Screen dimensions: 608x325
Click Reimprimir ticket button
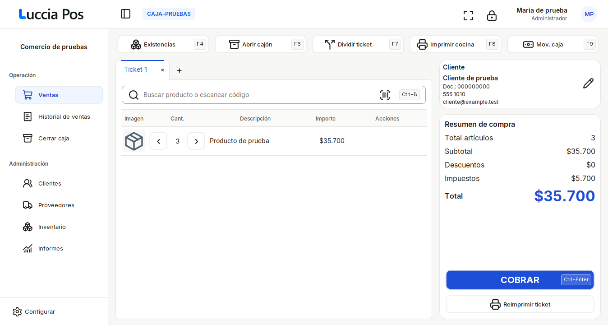point(520,304)
